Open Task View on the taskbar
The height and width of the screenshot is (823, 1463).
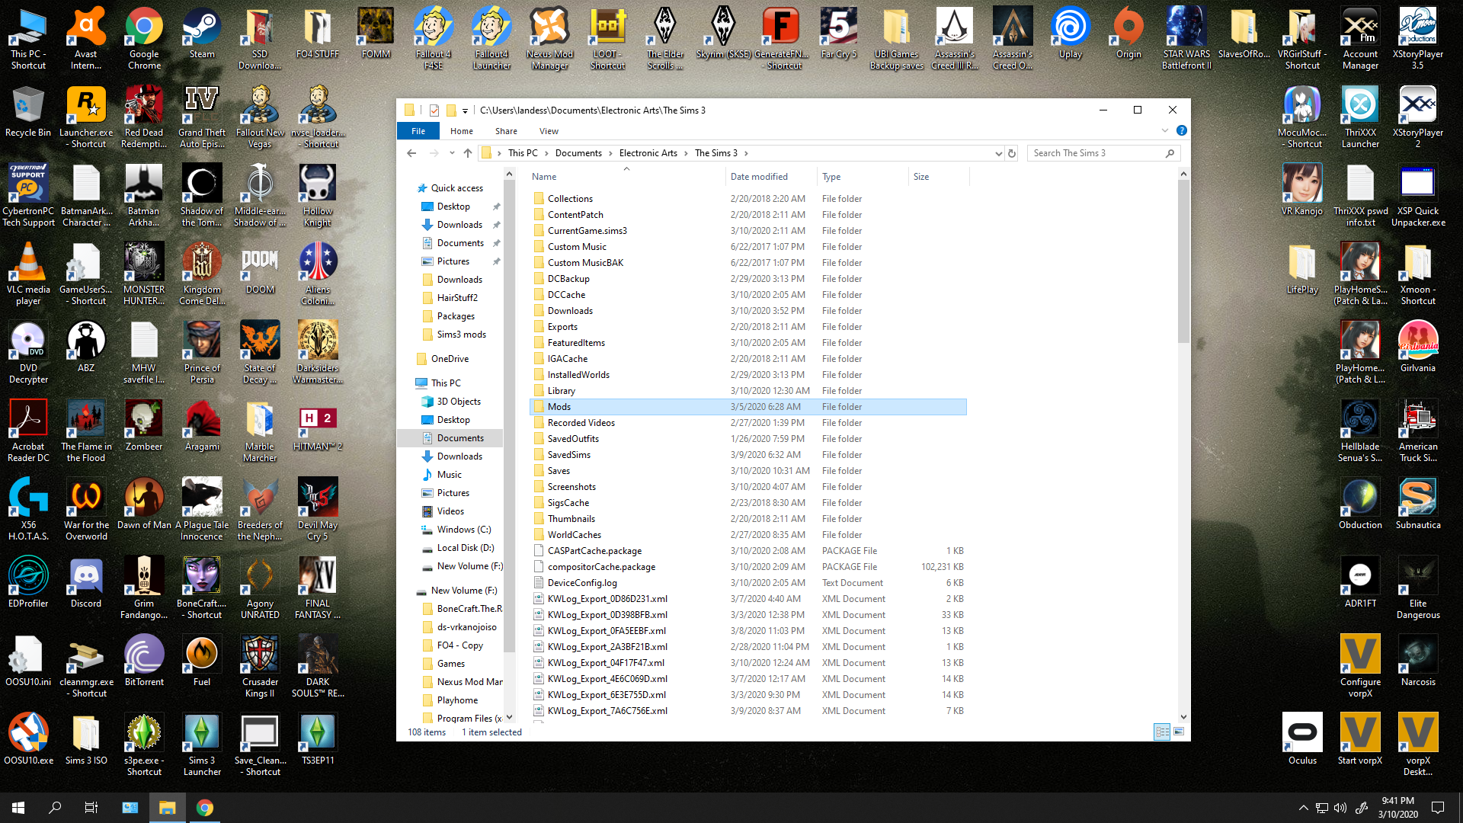[91, 808]
